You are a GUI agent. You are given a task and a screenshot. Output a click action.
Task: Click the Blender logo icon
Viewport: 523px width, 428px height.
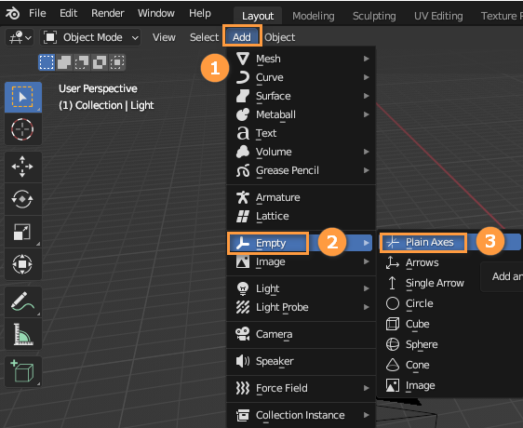(12, 13)
